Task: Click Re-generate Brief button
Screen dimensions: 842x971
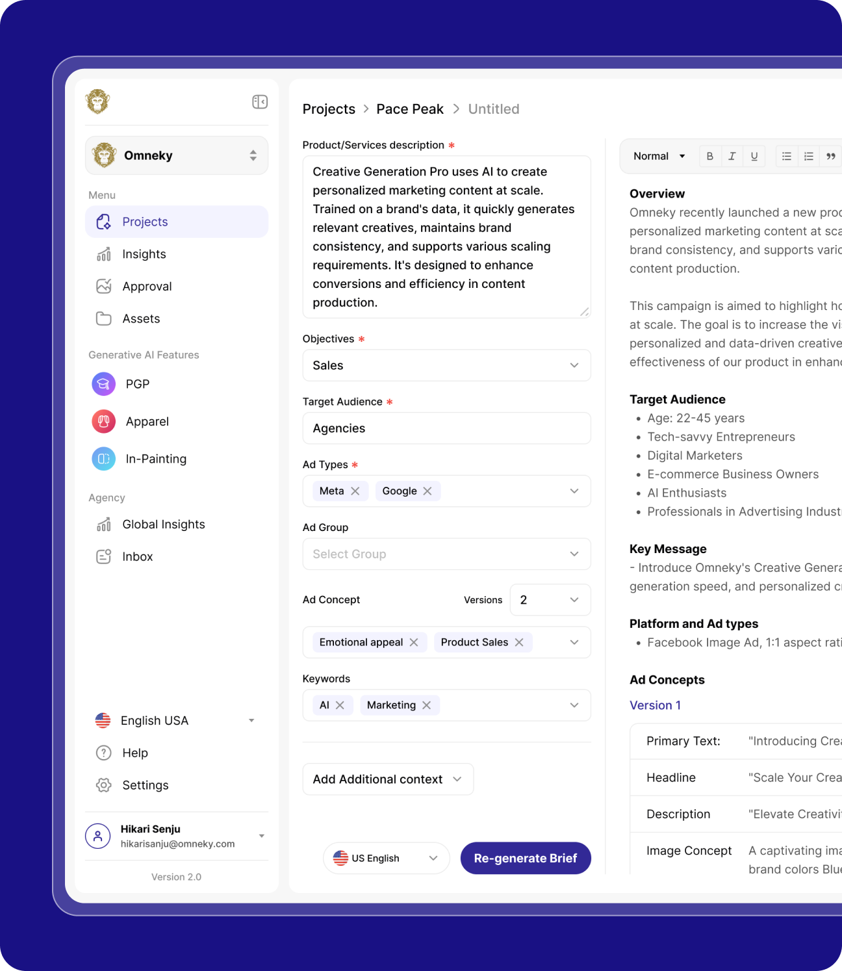Action: pos(526,859)
